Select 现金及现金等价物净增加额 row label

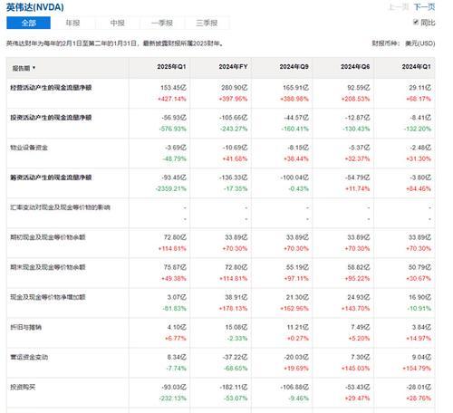coord(48,297)
